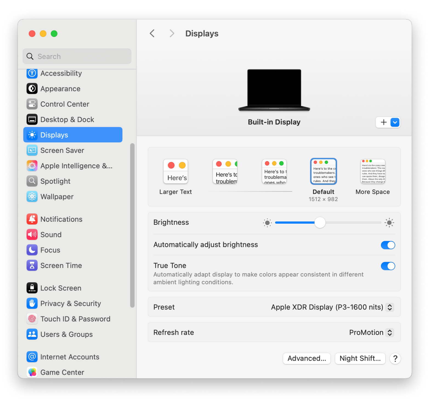This screenshot has height=404, width=430.
Task: Click the yellow minimize window button
Action: pyautogui.click(x=43, y=33)
